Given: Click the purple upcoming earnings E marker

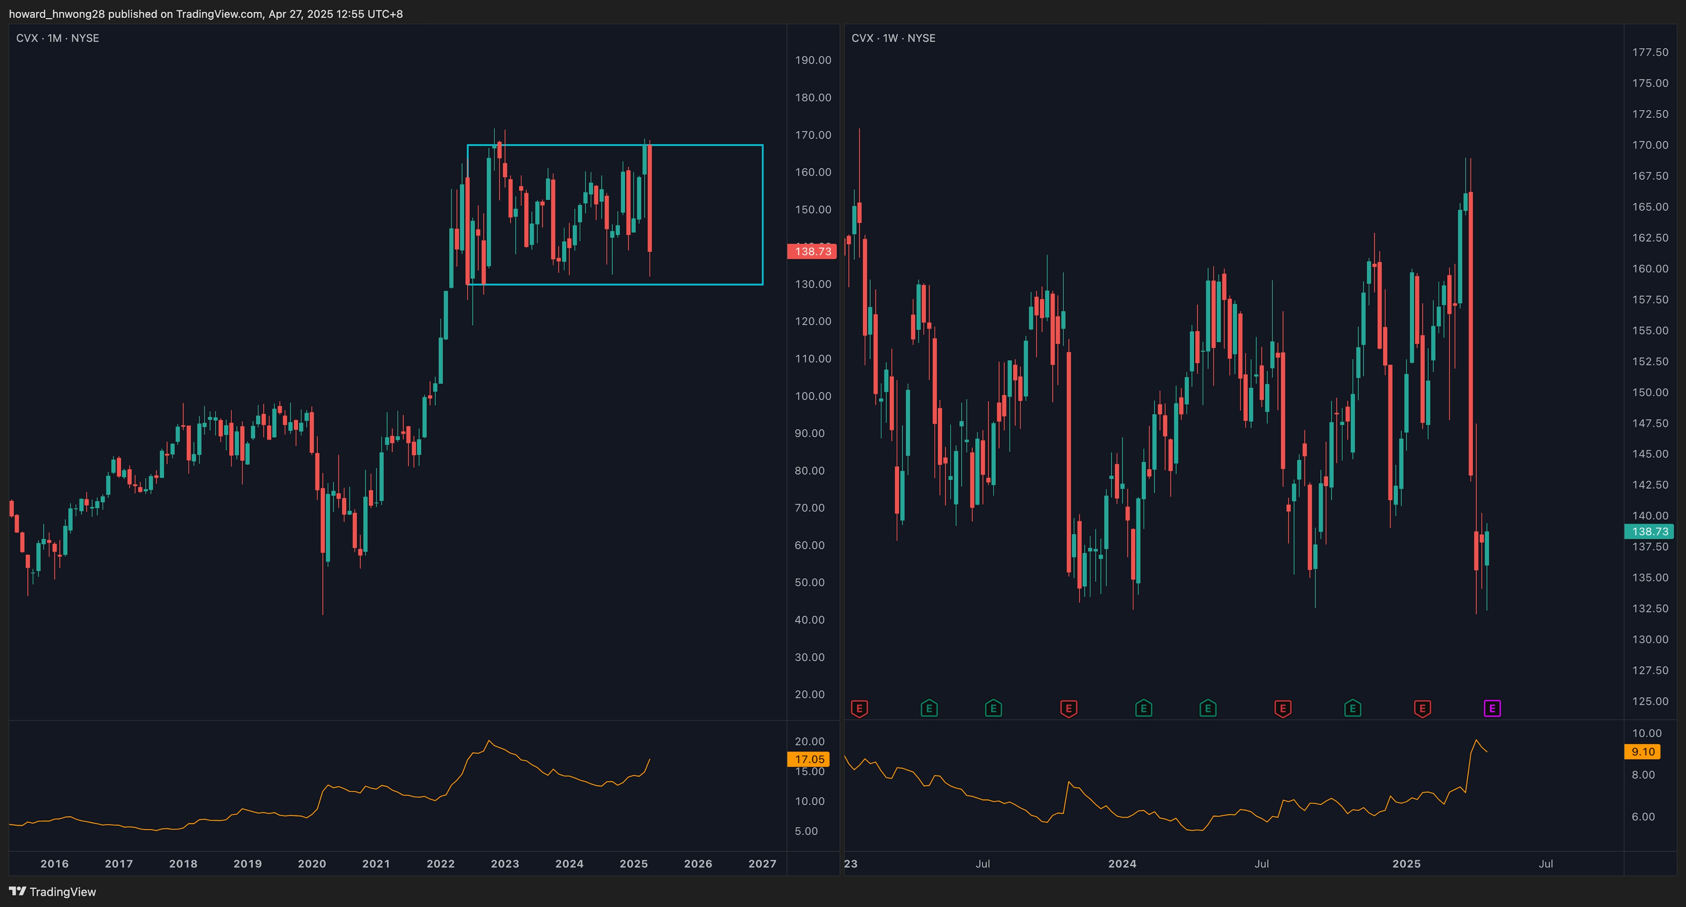Looking at the screenshot, I should (1491, 708).
